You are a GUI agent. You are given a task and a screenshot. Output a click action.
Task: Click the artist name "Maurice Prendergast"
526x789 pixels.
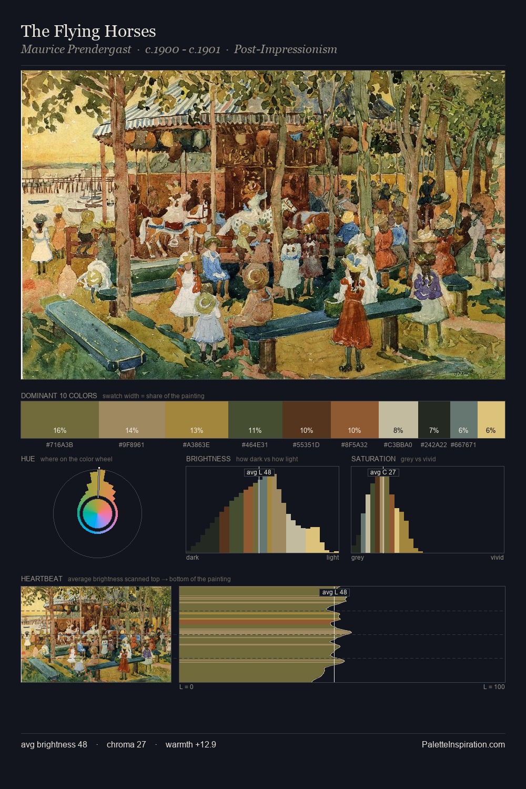(76, 49)
